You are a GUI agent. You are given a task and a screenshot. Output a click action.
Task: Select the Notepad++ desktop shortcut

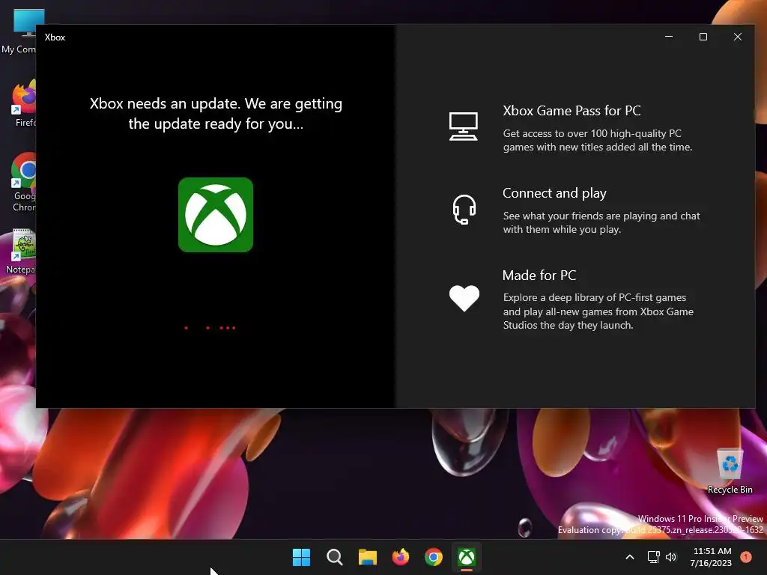[x=20, y=252]
